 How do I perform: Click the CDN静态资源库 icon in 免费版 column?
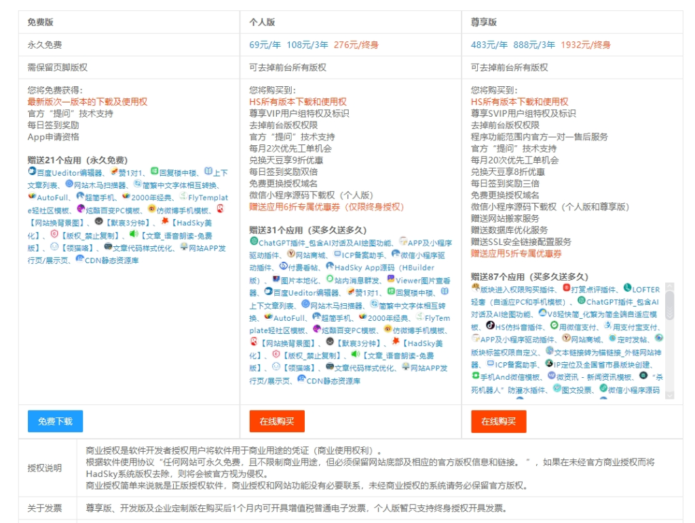(80, 259)
